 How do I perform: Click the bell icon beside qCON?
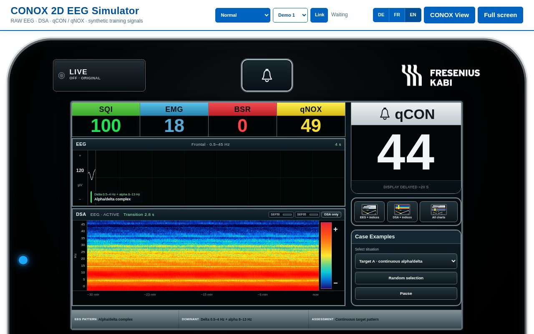[x=385, y=114]
